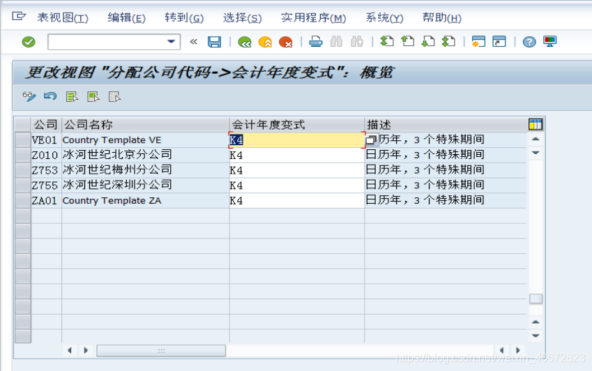The image size is (592, 371).
Task: Open the 帮助(H) menu
Action: (442, 17)
